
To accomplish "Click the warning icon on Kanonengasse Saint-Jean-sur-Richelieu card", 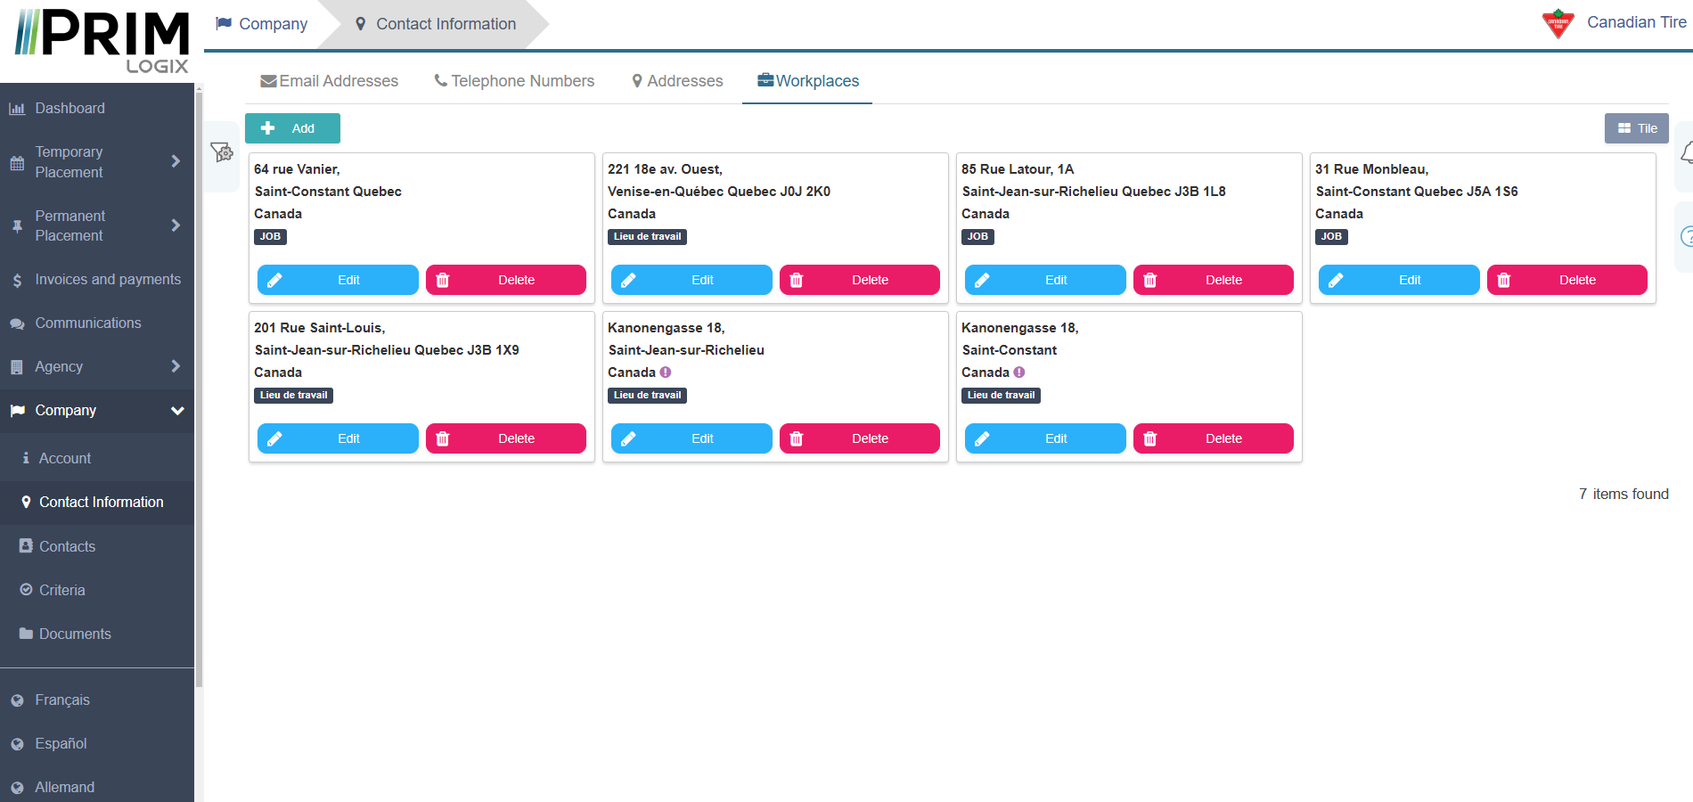I will click(666, 372).
